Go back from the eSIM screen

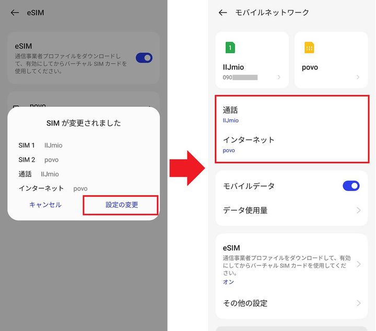(x=15, y=13)
